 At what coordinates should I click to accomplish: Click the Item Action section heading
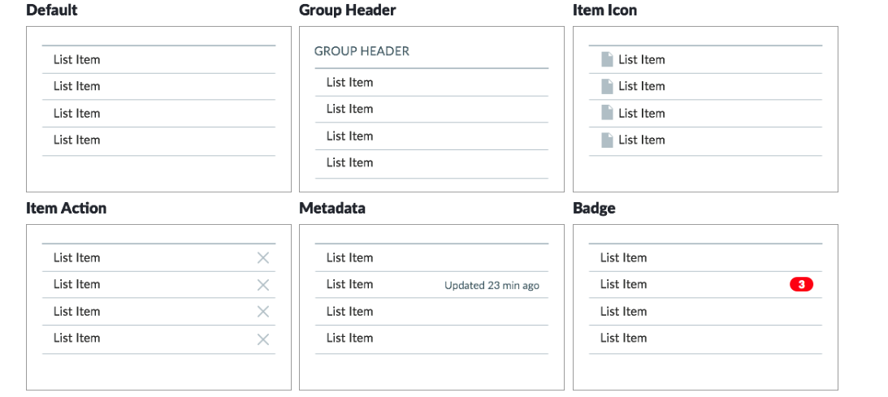pos(67,208)
